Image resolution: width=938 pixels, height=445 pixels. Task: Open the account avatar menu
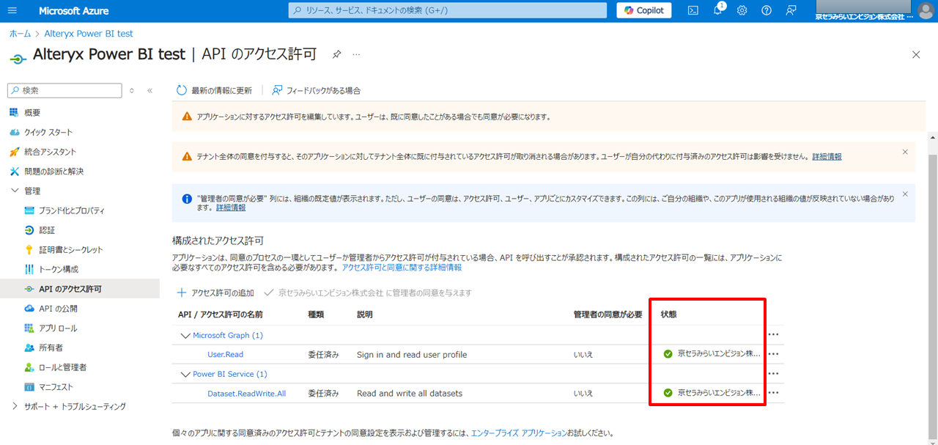pyautogui.click(x=926, y=10)
